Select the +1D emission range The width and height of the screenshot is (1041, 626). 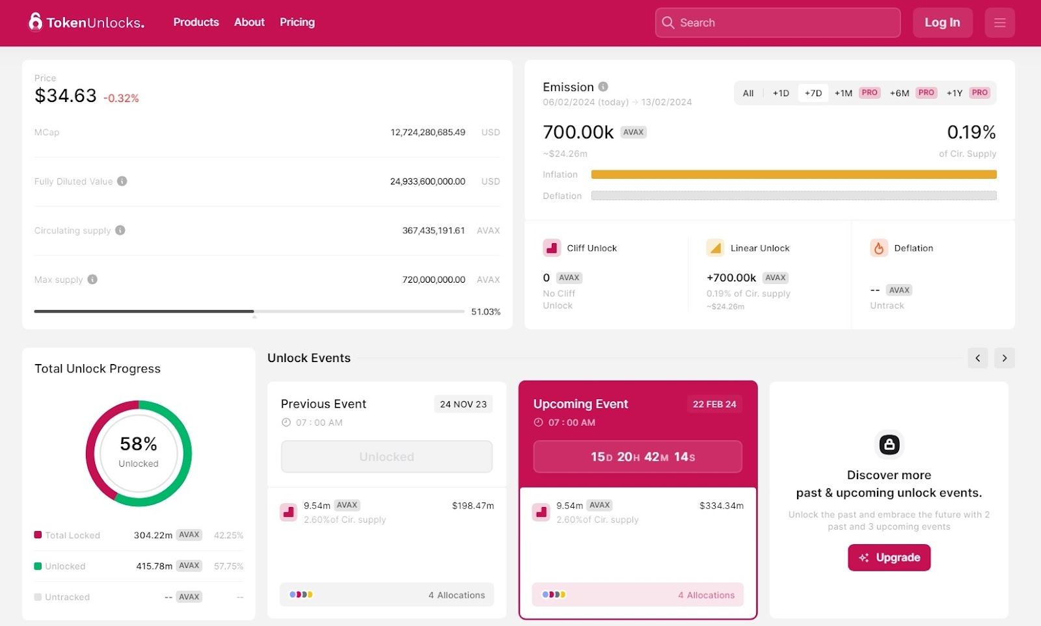pyautogui.click(x=781, y=93)
